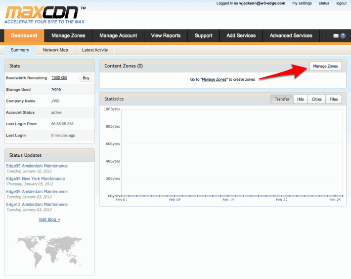351x279 pixels.
Task: Click the last login IP 66.65.65.228
Action: [62, 124]
